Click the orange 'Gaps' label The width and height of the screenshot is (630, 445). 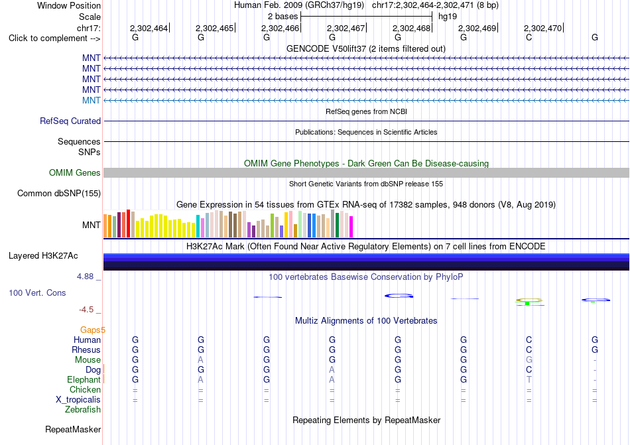click(90, 330)
